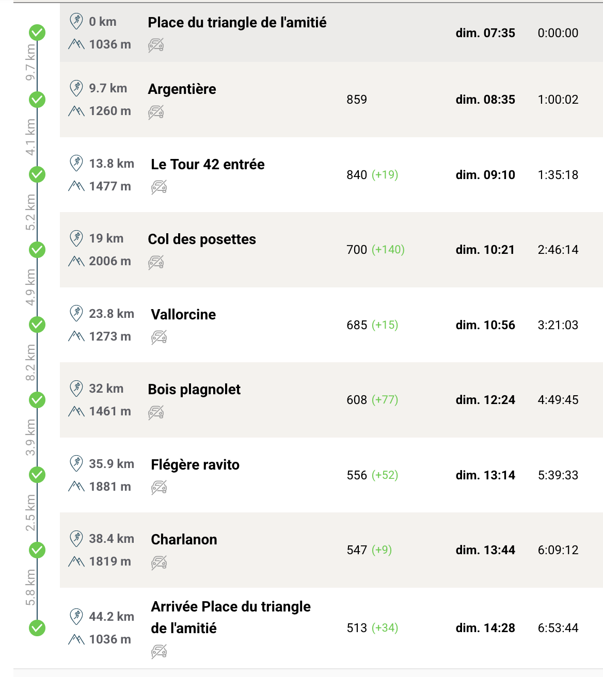Select the Place du triangle de l'amitié start row
The height and width of the screenshot is (677, 603).
pos(237,23)
